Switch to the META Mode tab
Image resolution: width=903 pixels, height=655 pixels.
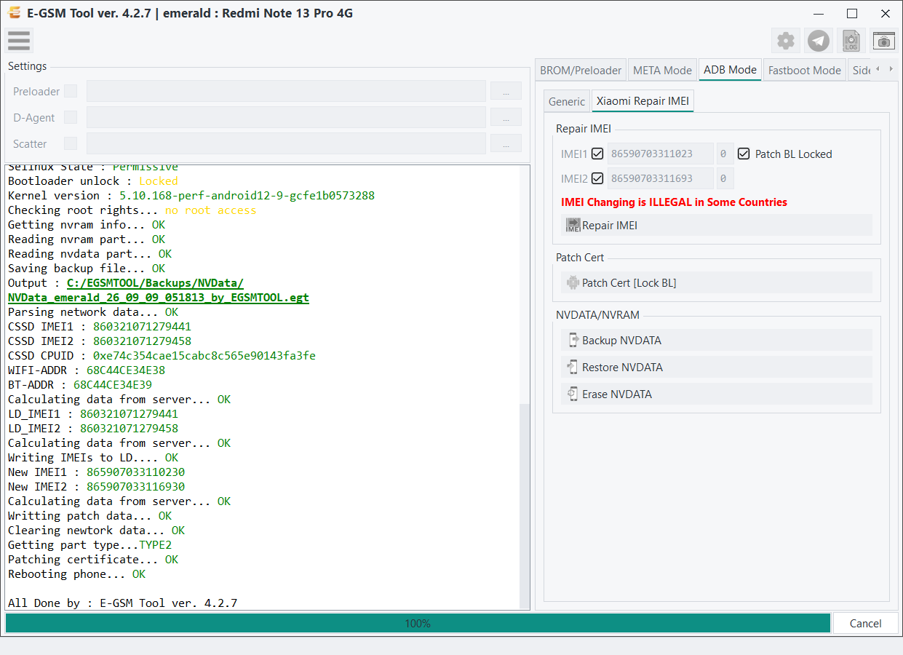(662, 71)
